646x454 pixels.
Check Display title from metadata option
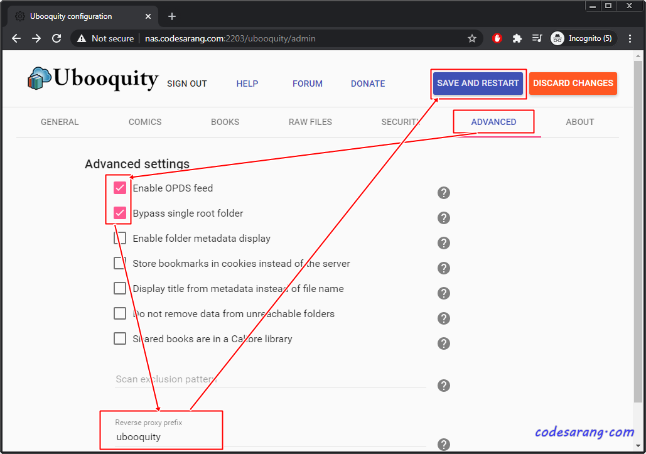[x=120, y=288]
